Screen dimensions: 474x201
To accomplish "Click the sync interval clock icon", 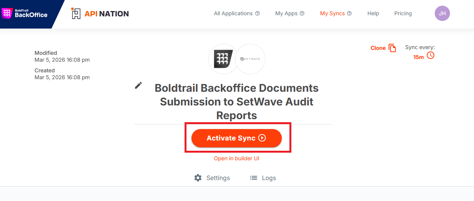I will point(430,56).
